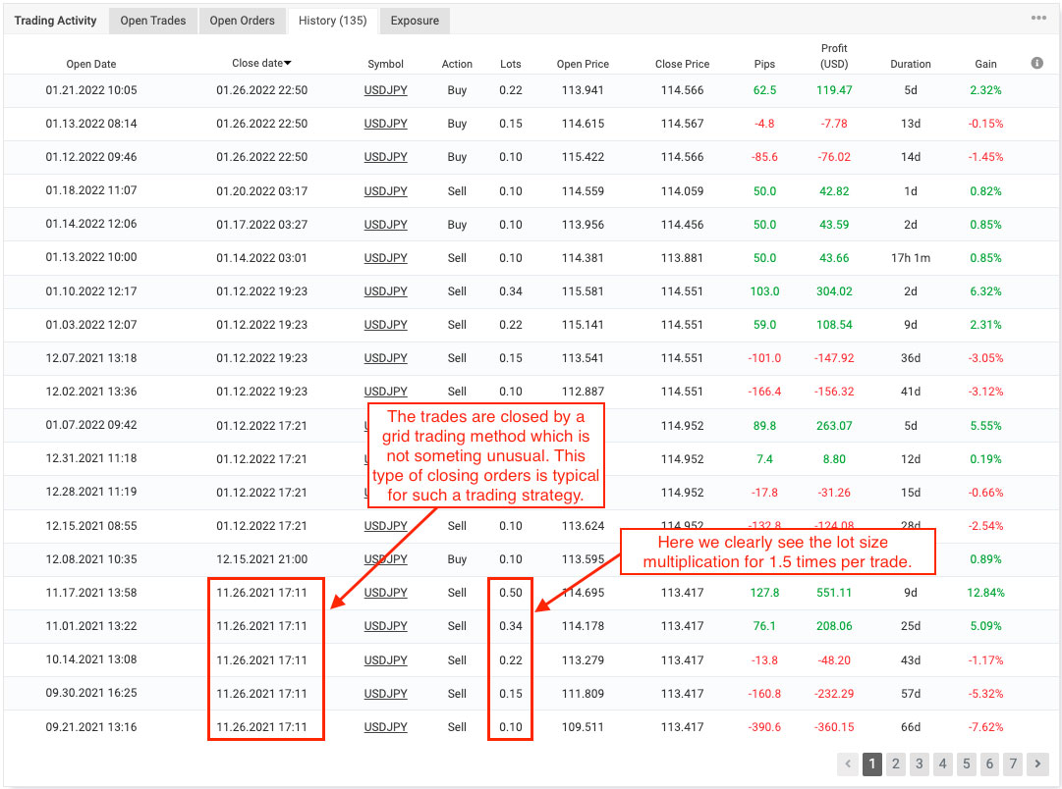Open USDJPY link in 01.14.2022 12:06 row
This screenshot has width=1062, height=789.
tap(385, 224)
